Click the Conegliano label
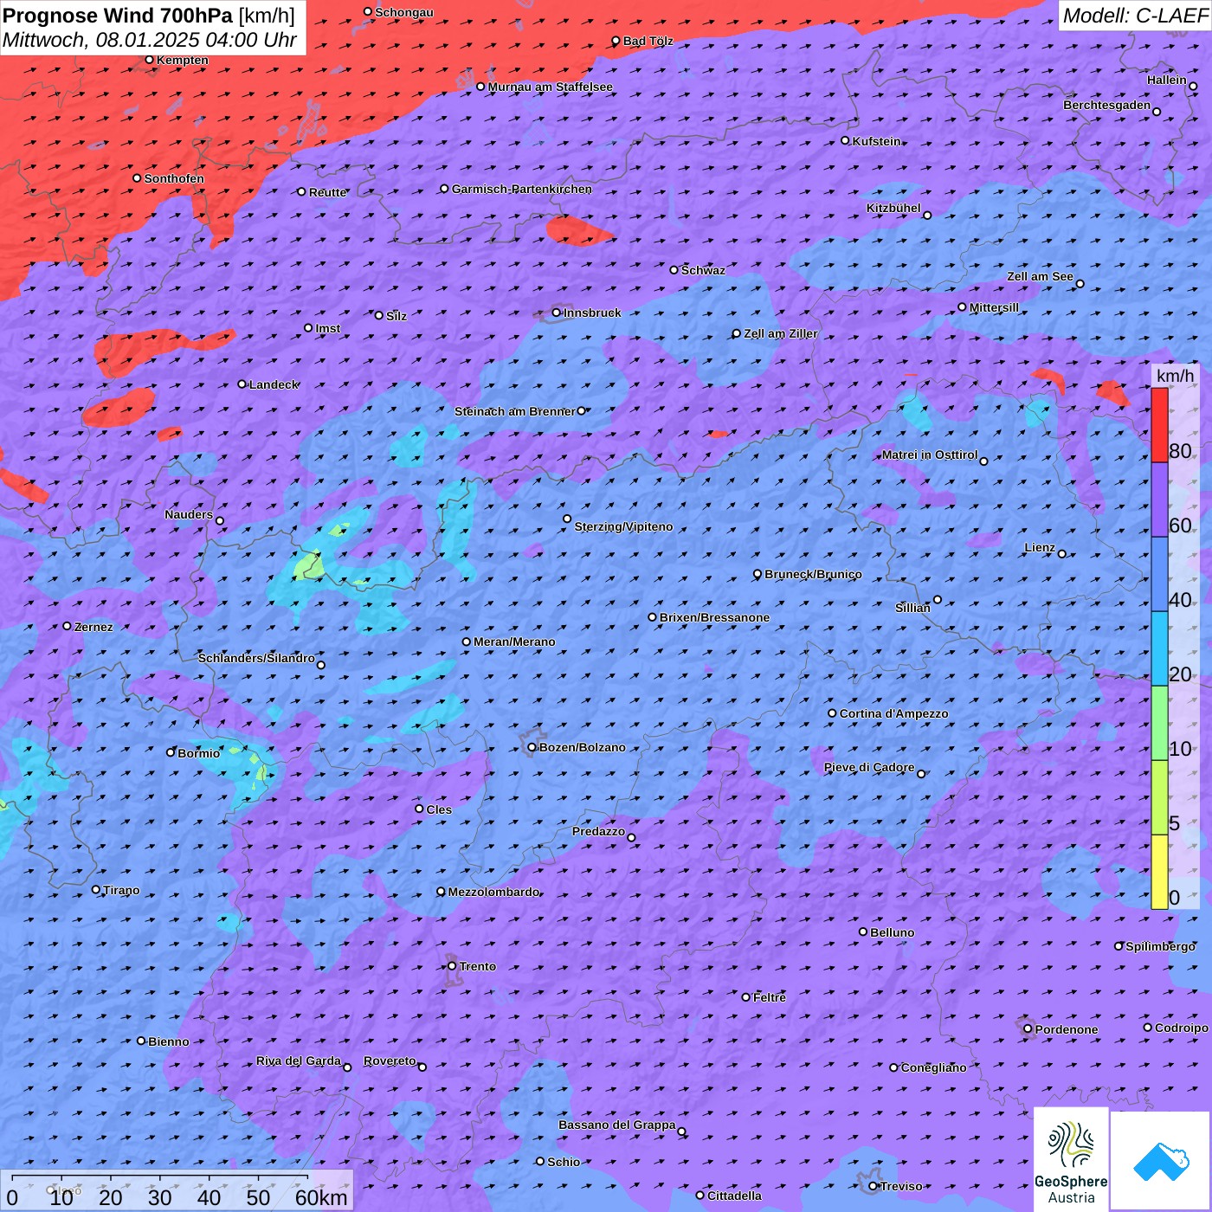1212x1212 pixels. click(934, 1067)
